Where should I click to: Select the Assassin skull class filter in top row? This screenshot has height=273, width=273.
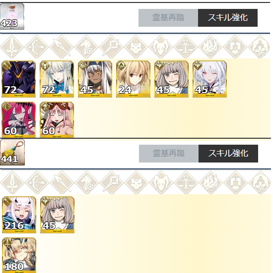[136, 47]
